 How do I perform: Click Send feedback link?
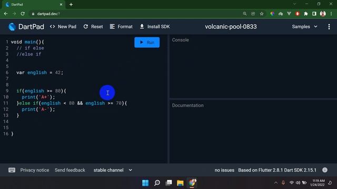pyautogui.click(x=70, y=170)
